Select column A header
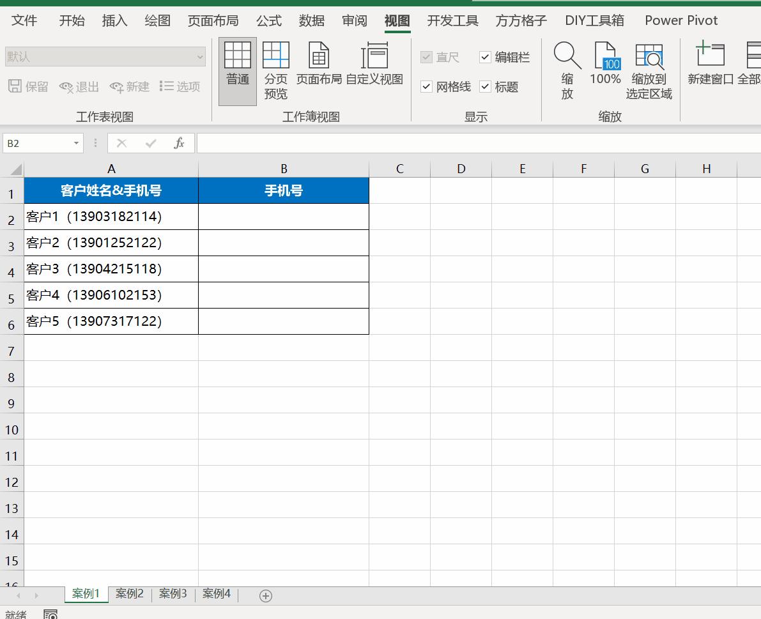This screenshot has width=761, height=619. pyautogui.click(x=111, y=169)
